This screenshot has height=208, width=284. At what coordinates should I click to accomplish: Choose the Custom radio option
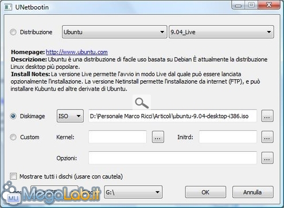13,137
